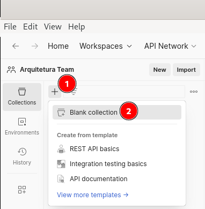
Task: Open the Environments sidebar tab
Action: point(22,126)
